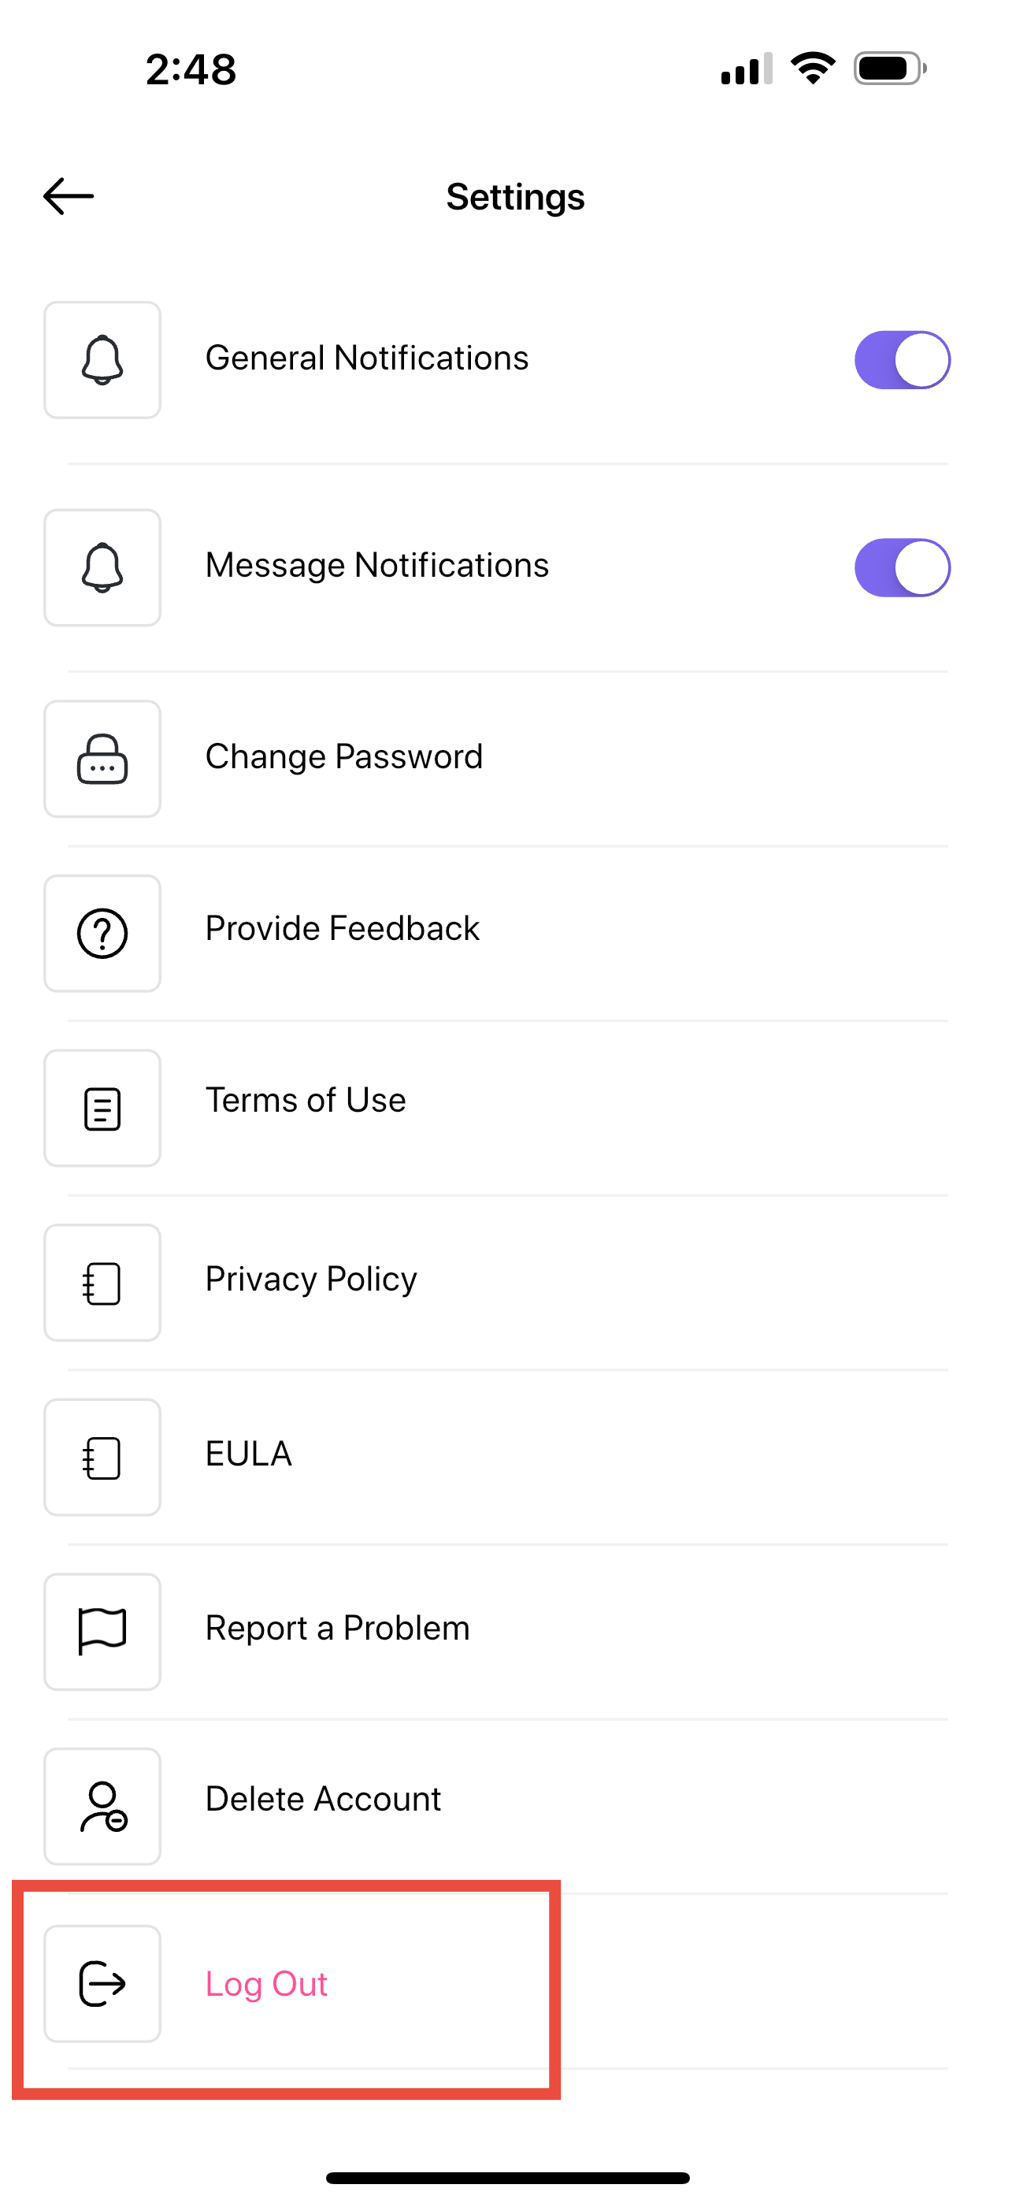This screenshot has width=1016, height=2203.
Task: Open Provide Feedback
Action: (x=508, y=933)
